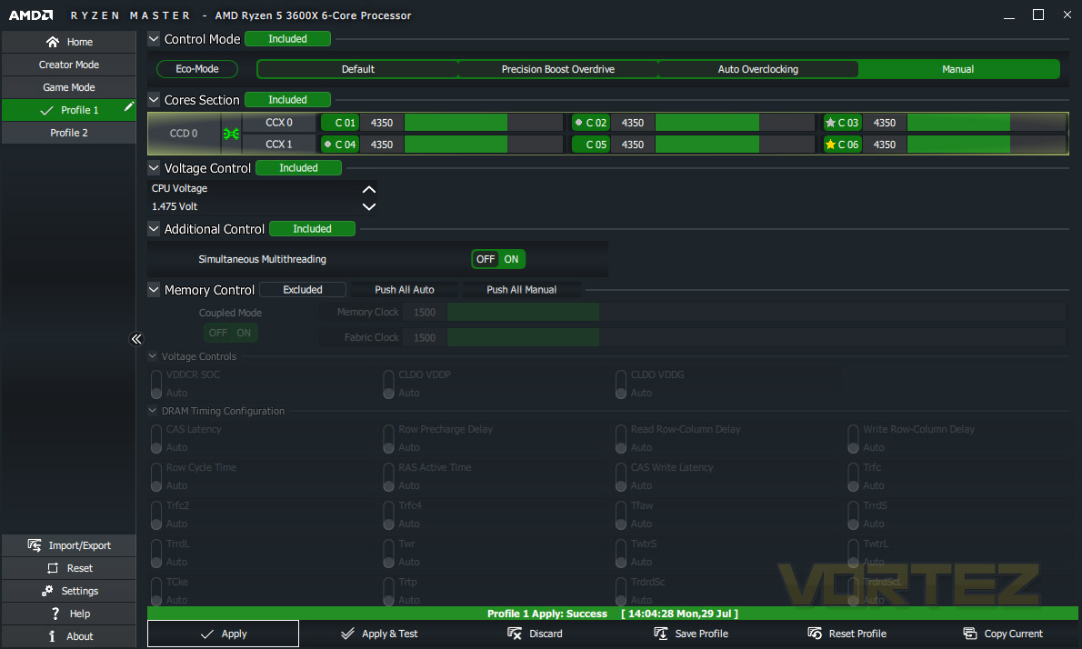This screenshot has height=649, width=1082.
Task: Toggle Memory Control from Excluded
Action: [302, 290]
